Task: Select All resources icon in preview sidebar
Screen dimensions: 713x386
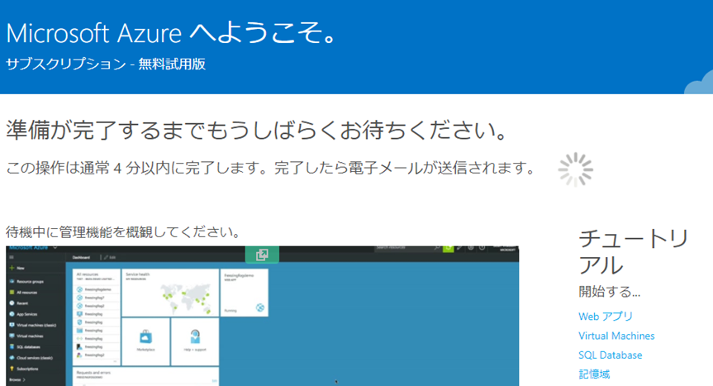Action: pyautogui.click(x=12, y=293)
